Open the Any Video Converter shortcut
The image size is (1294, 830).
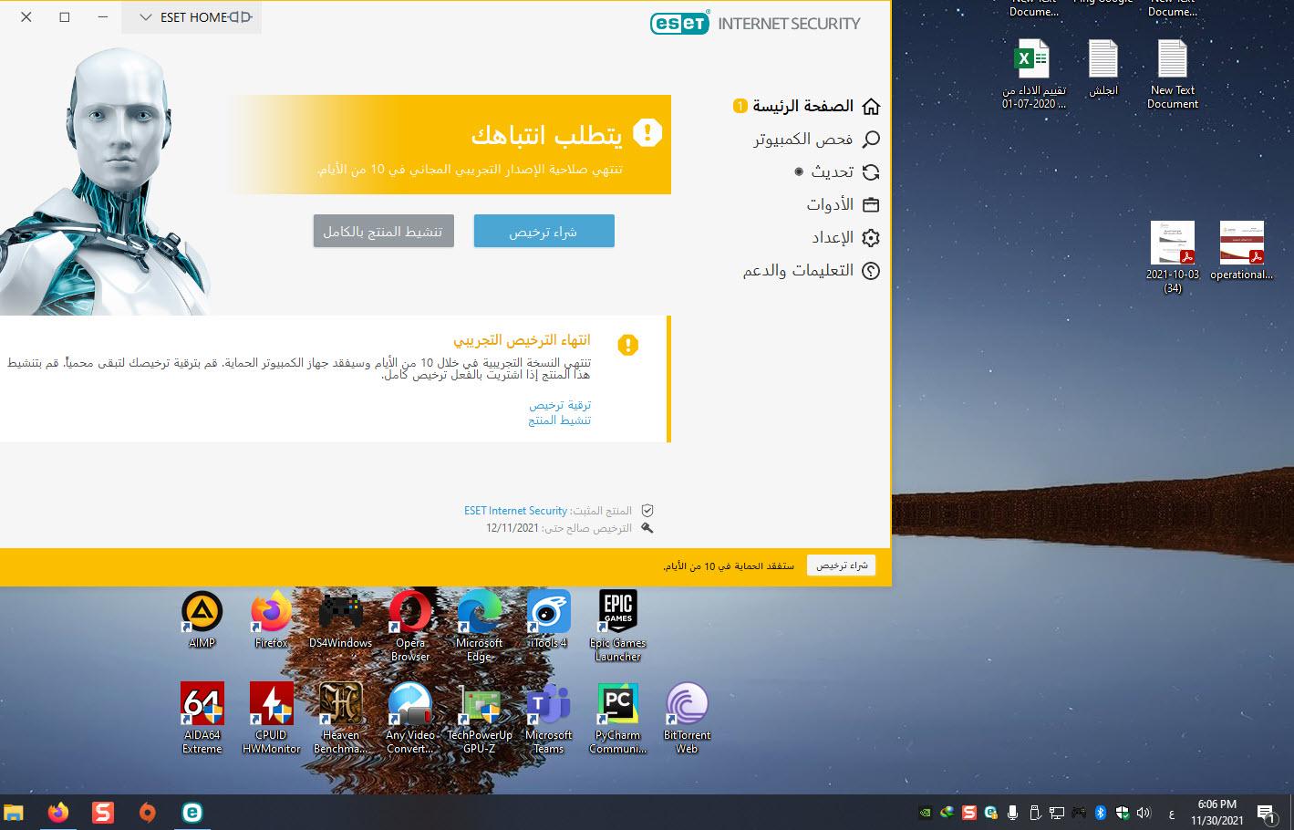410,719
